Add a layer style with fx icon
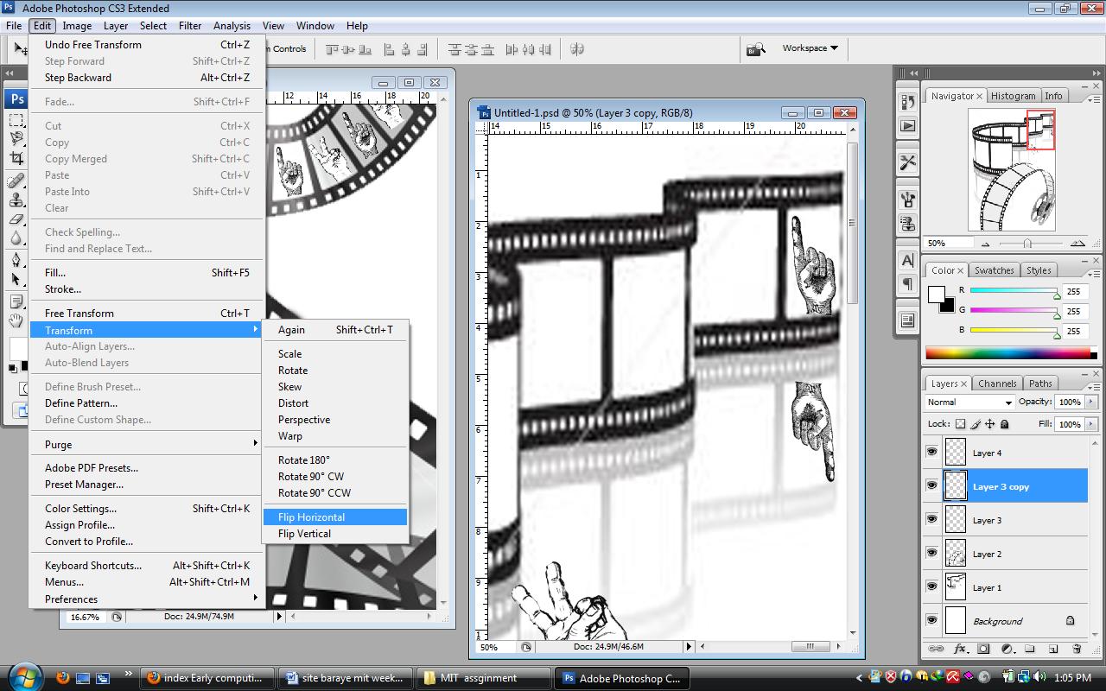 click(960, 649)
